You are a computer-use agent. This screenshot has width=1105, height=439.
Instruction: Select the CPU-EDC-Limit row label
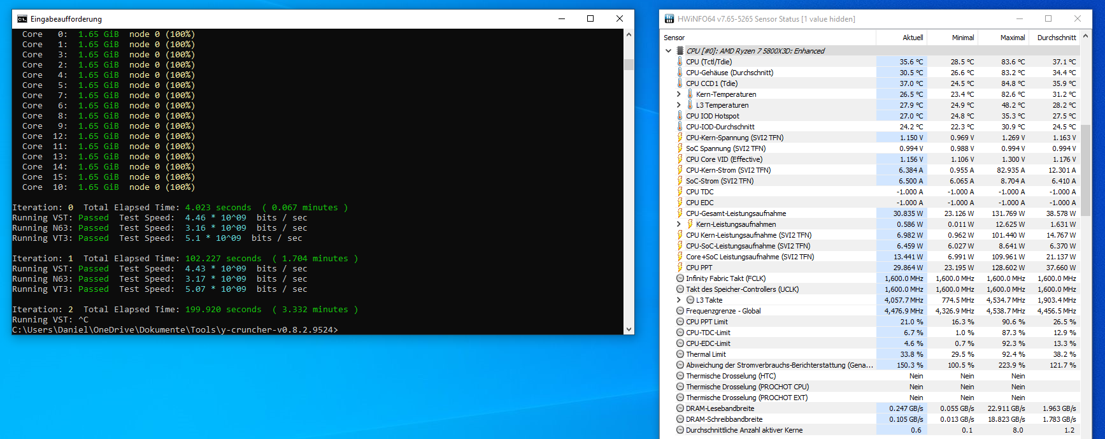point(708,343)
